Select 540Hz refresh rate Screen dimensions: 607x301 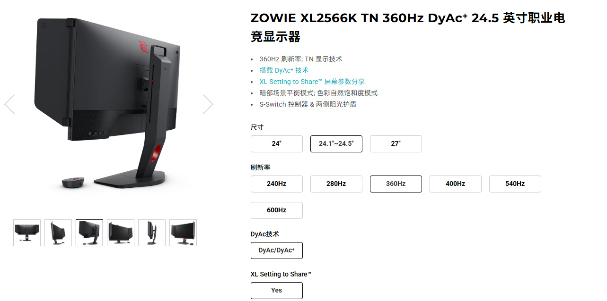515,184
